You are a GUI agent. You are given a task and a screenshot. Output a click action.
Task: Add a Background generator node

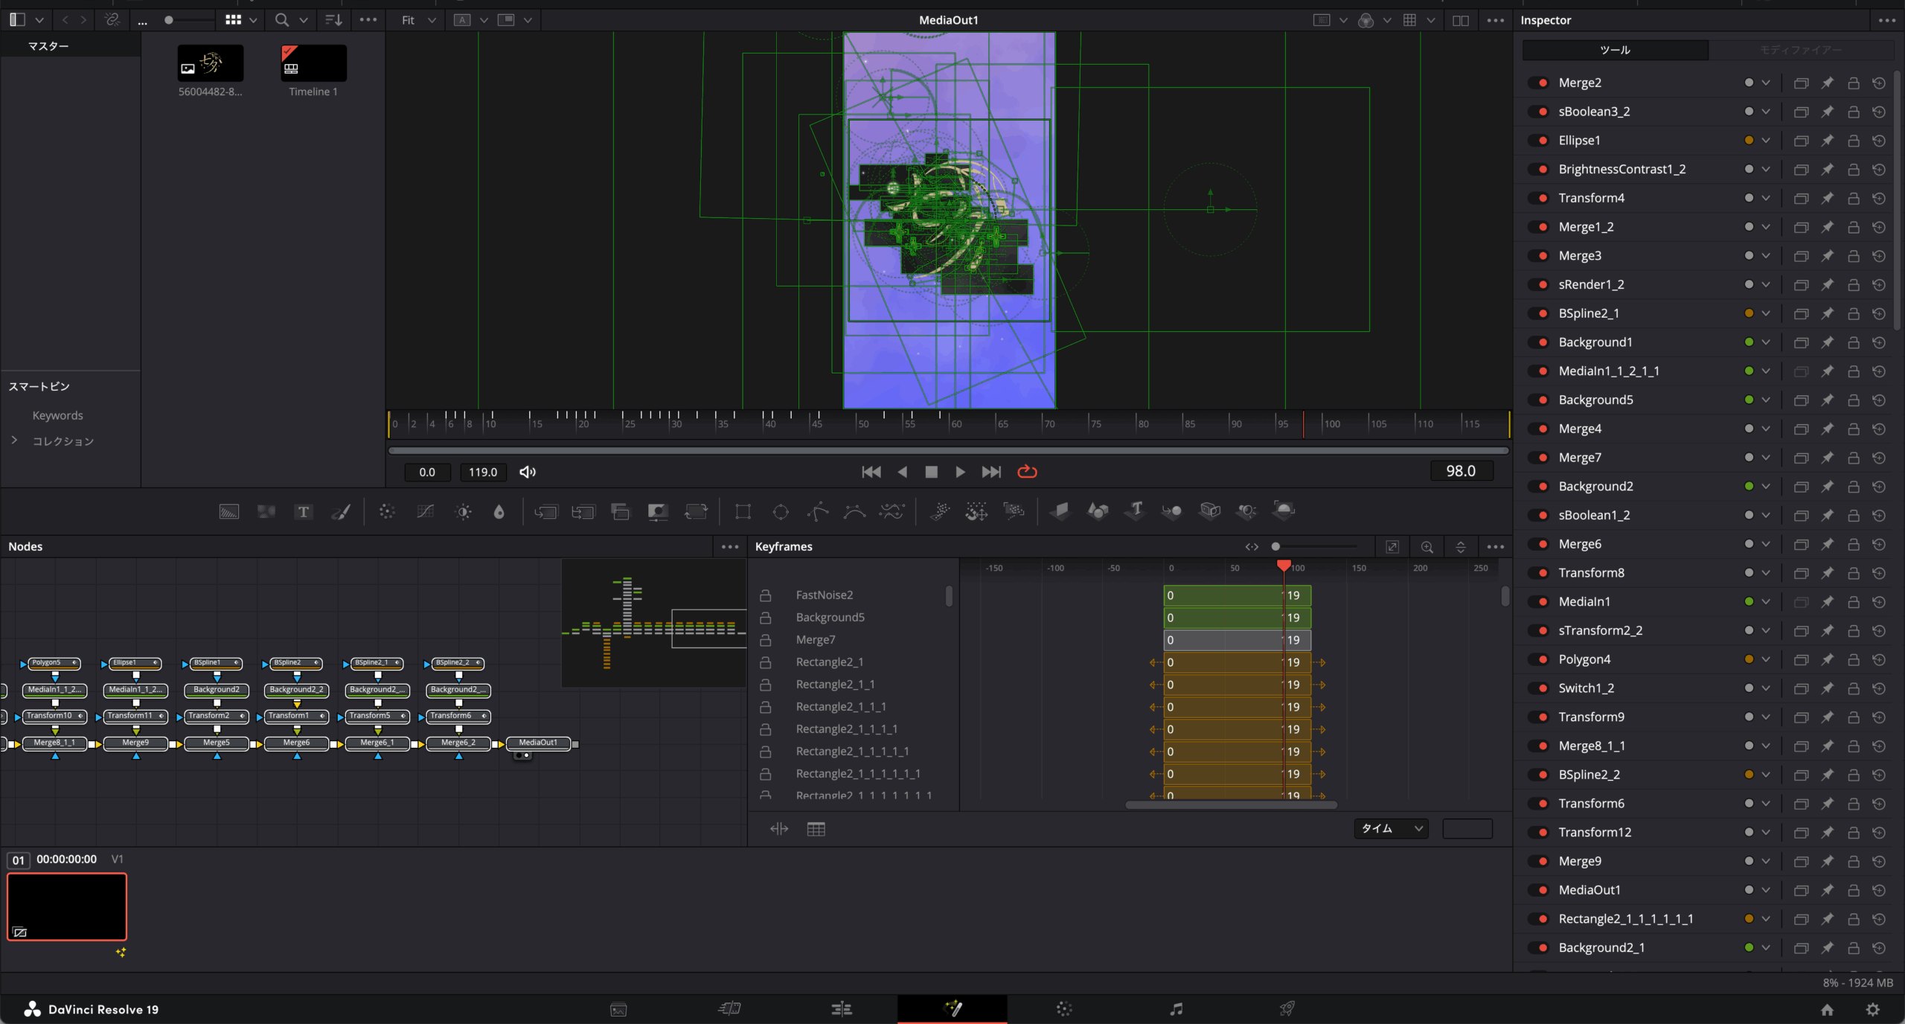229,511
